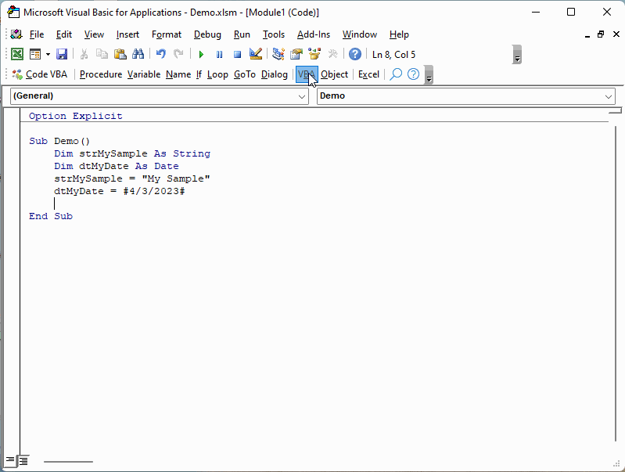Open the Properties Window icon
Image resolution: width=625 pixels, height=472 pixels.
click(296, 54)
